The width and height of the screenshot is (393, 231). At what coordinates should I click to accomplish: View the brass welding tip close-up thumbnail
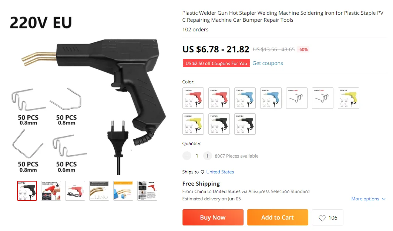coord(99,191)
